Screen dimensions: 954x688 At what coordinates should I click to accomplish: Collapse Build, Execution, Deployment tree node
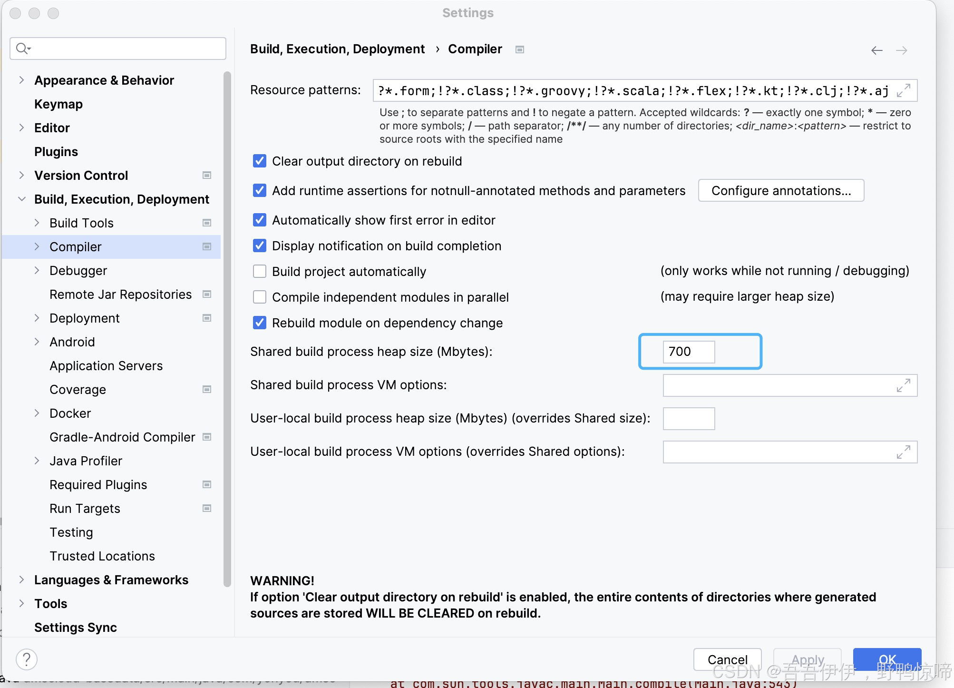pos(21,199)
